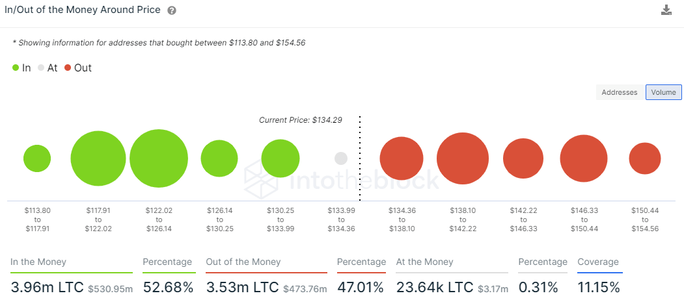684x300 pixels.
Task: Click the small red $150.44–$154.56 bubble
Action: [645, 158]
